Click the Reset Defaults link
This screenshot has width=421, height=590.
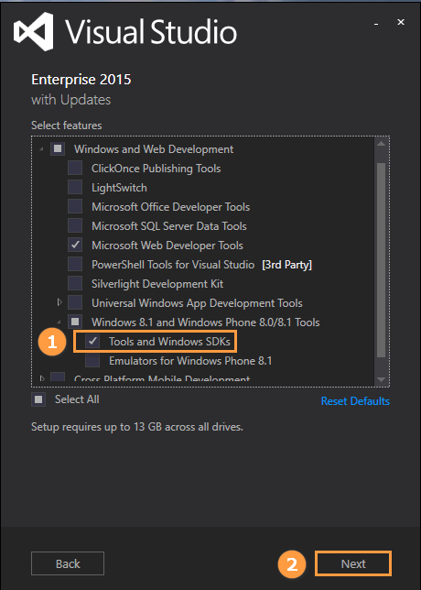point(355,400)
